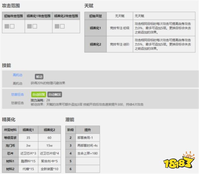199x174 pixels.
Task: Click the 竞技专注·进阶 talent name
Action: 119,44
